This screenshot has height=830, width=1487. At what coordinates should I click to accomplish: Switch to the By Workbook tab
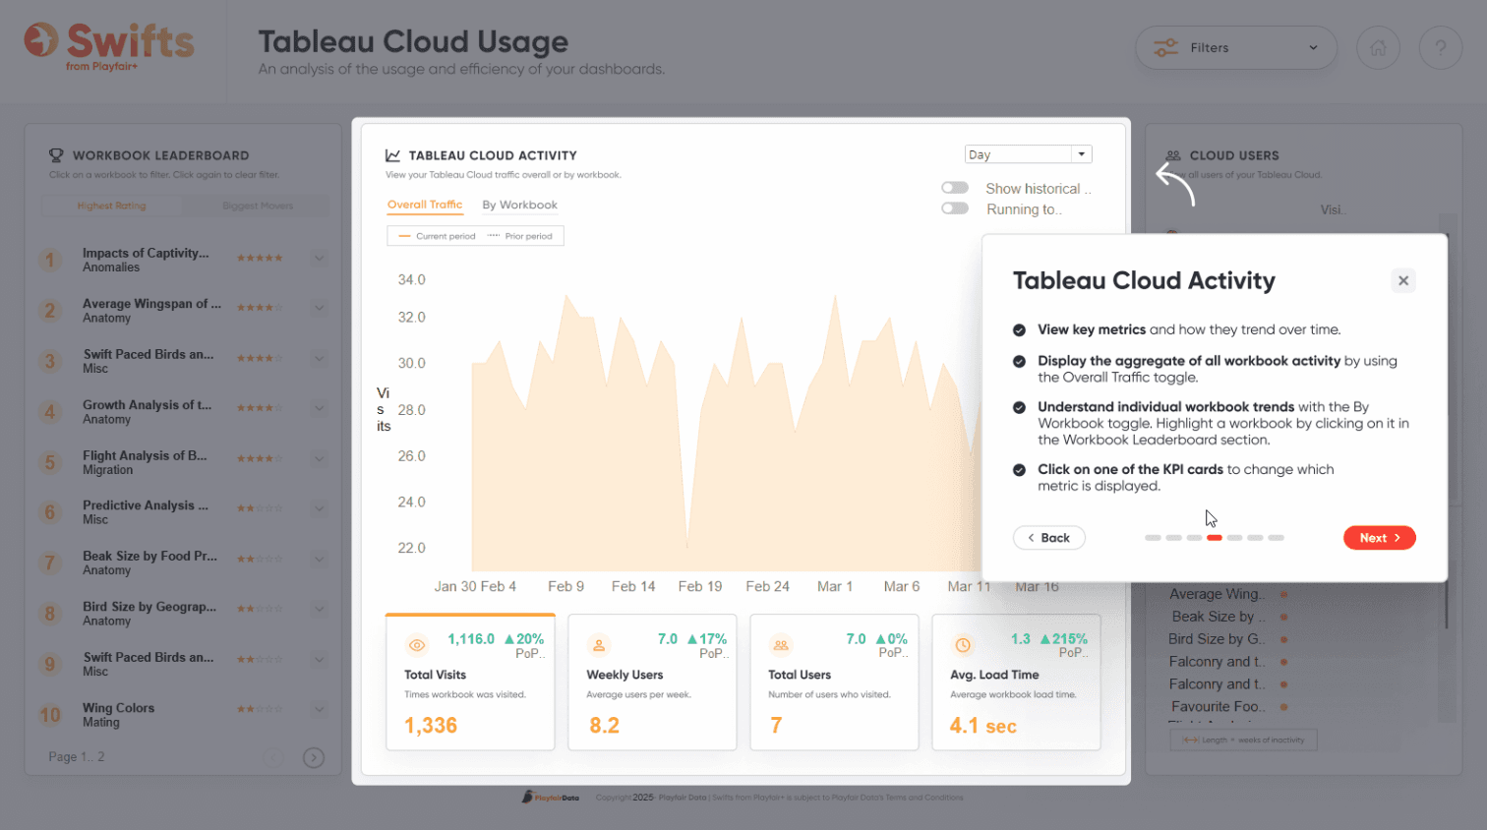[519, 205]
